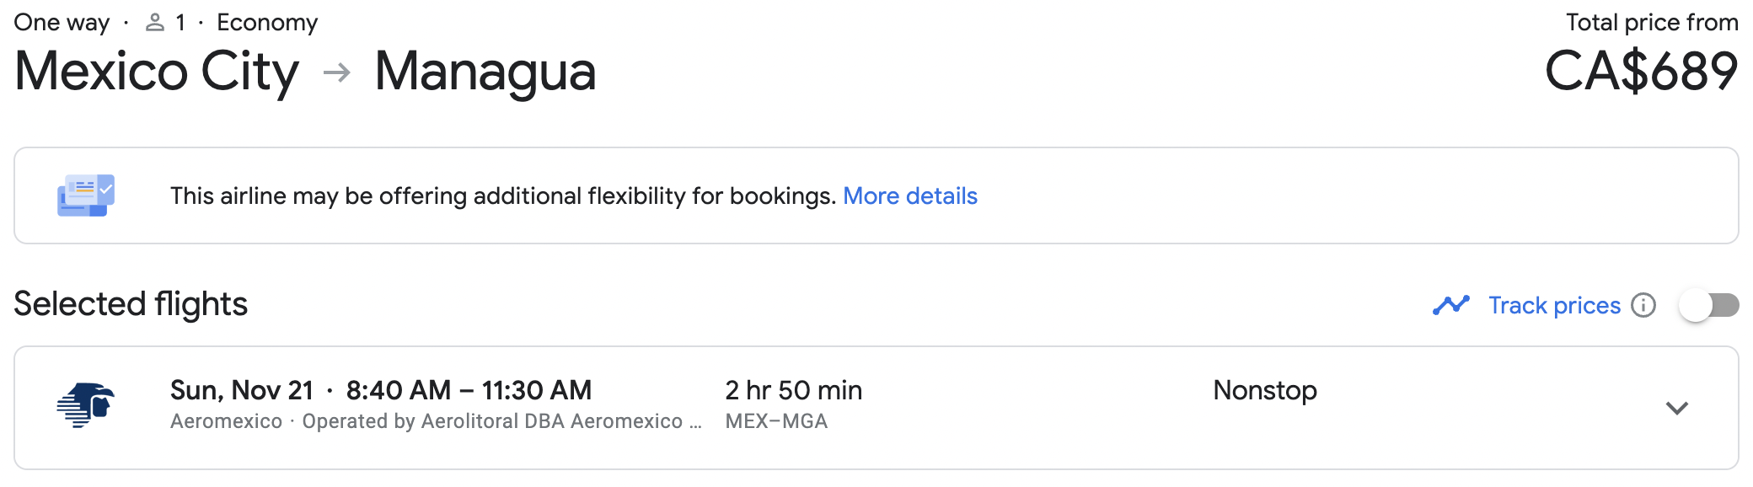Open the More details link
Viewport: 1753px width, 487px height.
click(x=909, y=195)
